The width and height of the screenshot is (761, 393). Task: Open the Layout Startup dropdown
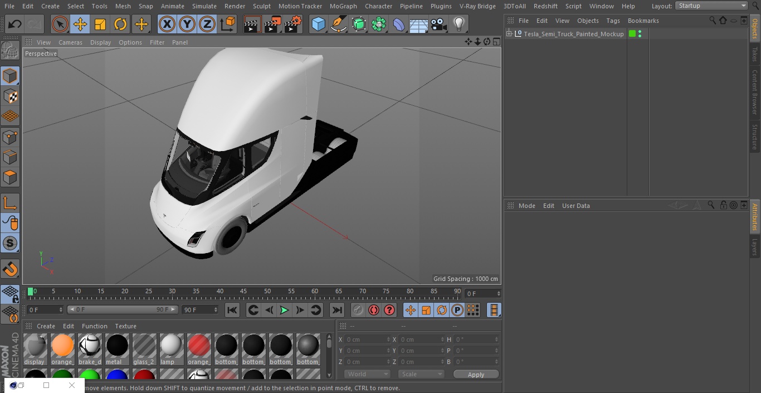712,6
